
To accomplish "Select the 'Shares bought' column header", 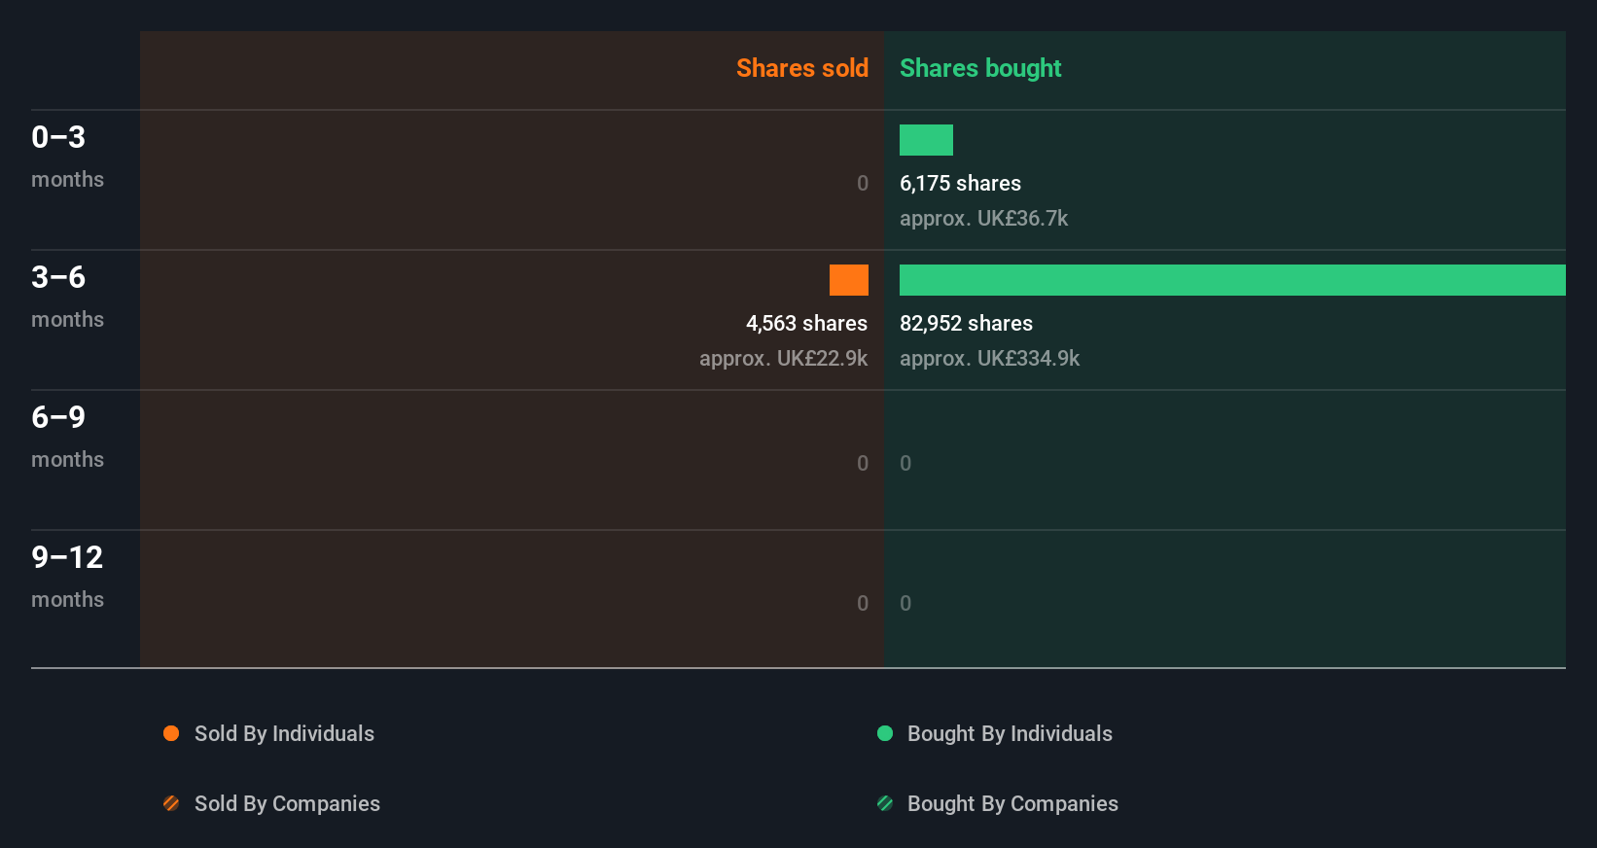I will pyautogui.click(x=980, y=68).
